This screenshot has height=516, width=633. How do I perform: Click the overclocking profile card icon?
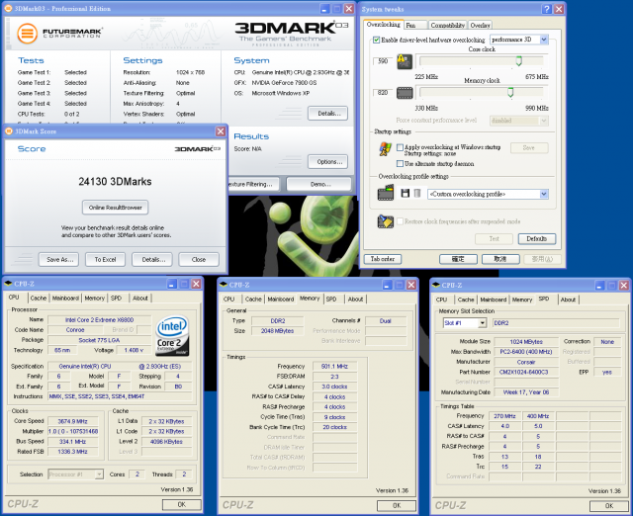pos(386,193)
